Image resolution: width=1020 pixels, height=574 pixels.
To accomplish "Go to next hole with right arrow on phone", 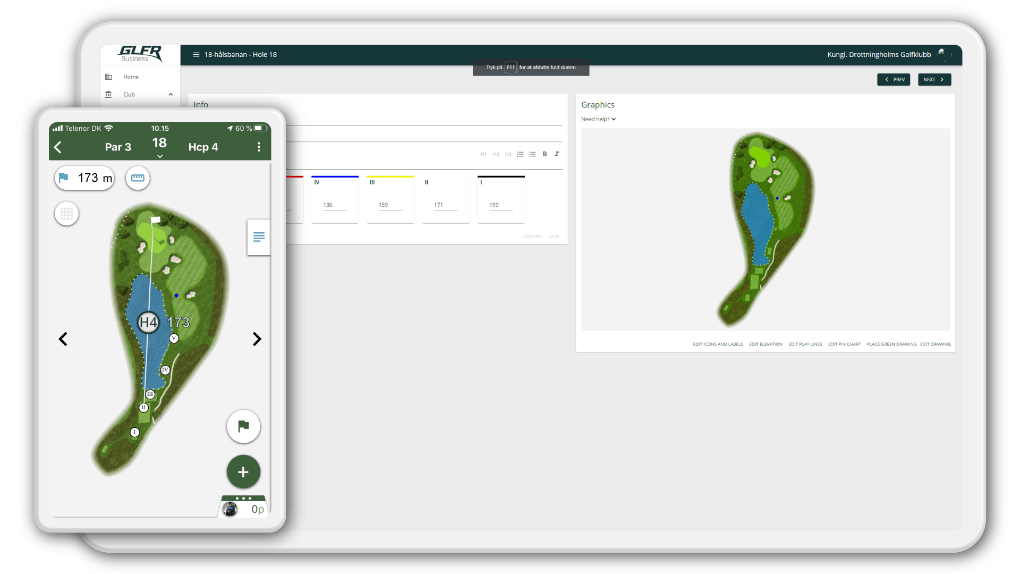I will coord(257,339).
